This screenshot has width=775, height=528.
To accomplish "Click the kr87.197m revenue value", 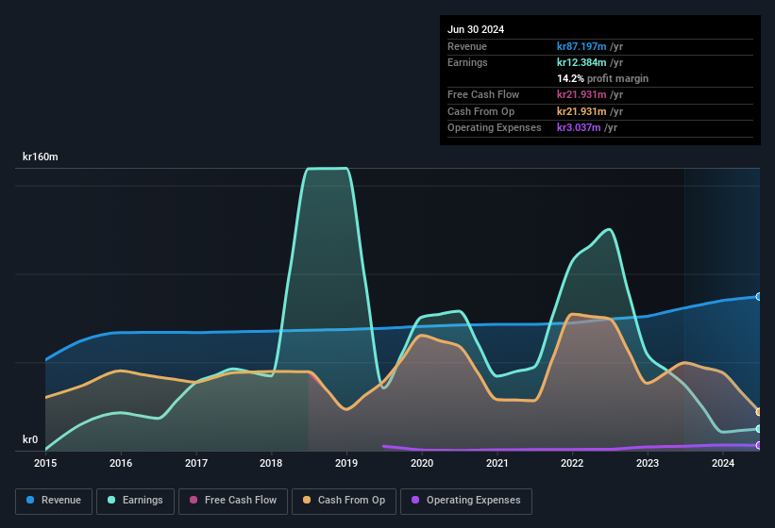I will (581, 46).
